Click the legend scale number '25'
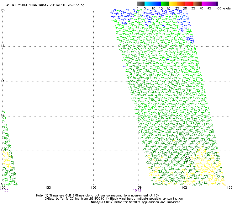Screen dimensions: 232x204 pos(177,8)
